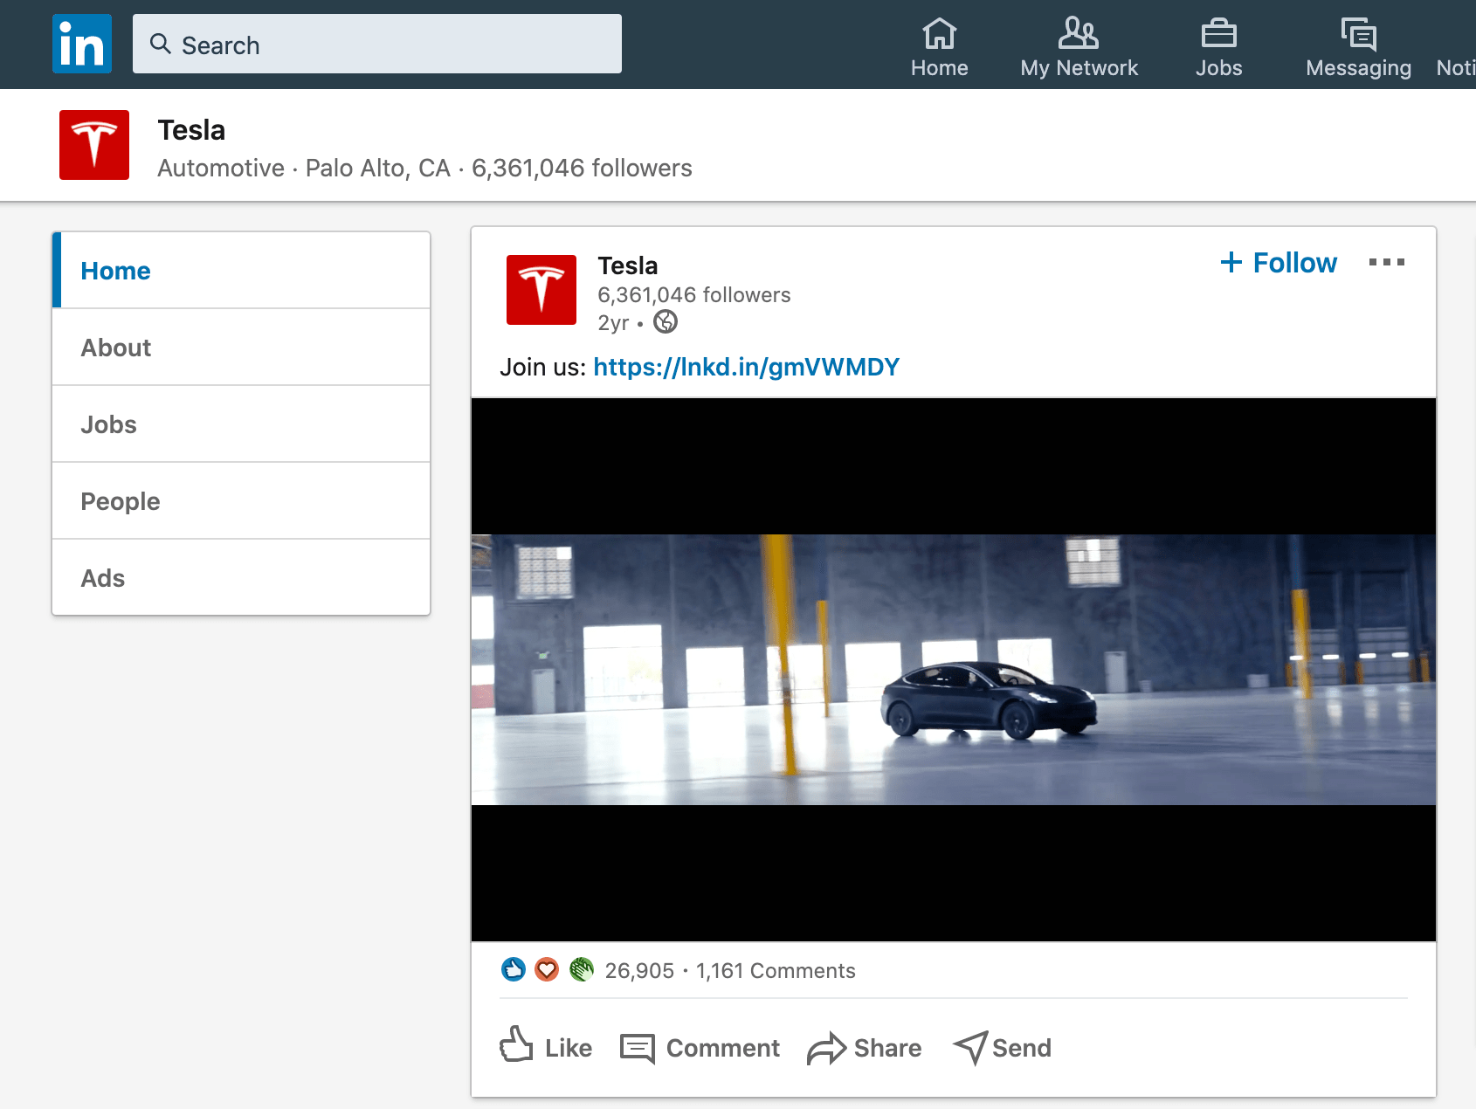
Task: Play the Tesla car video thumbnail
Action: point(954,670)
